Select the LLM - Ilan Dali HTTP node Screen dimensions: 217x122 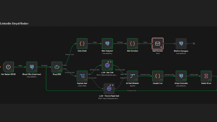pyautogui.click(x=107, y=65)
